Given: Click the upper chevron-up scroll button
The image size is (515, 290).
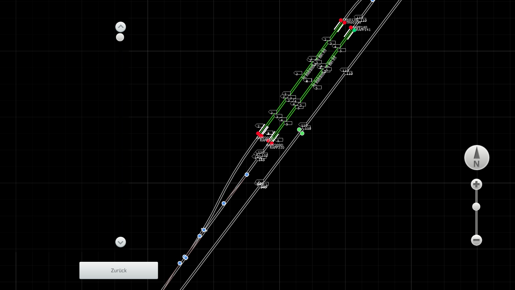Looking at the screenshot, I should (x=120, y=27).
